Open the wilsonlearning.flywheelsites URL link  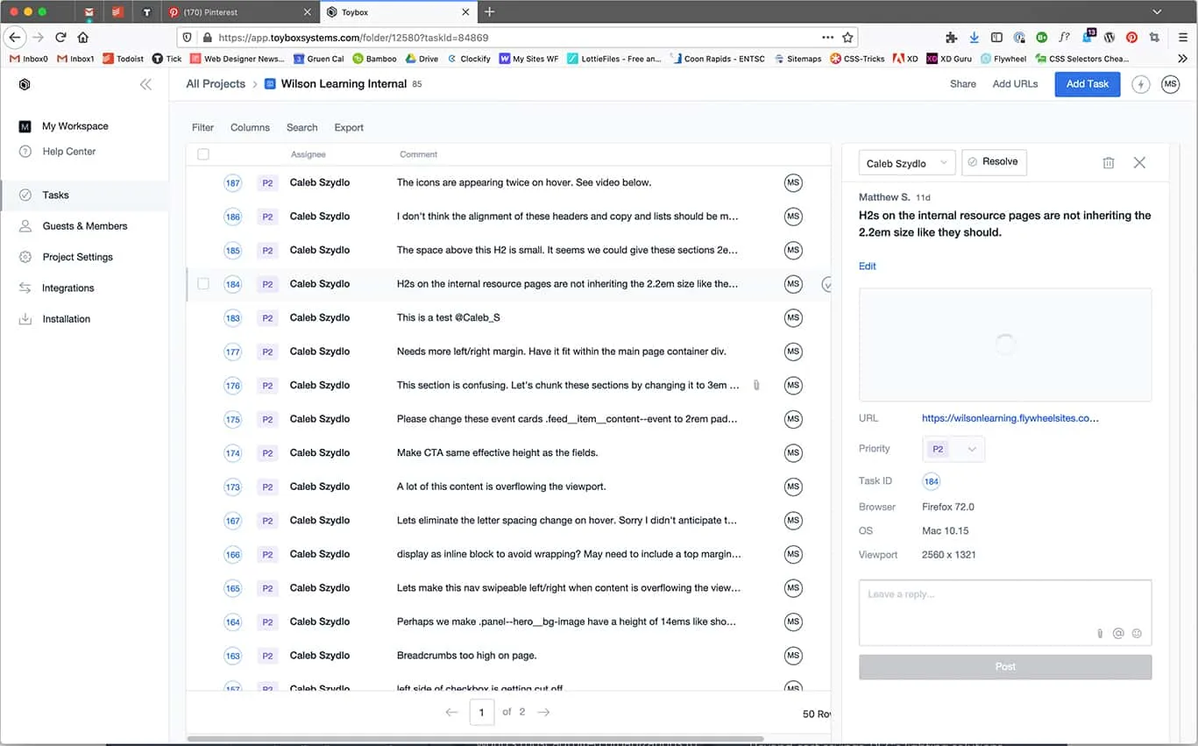click(x=1010, y=419)
